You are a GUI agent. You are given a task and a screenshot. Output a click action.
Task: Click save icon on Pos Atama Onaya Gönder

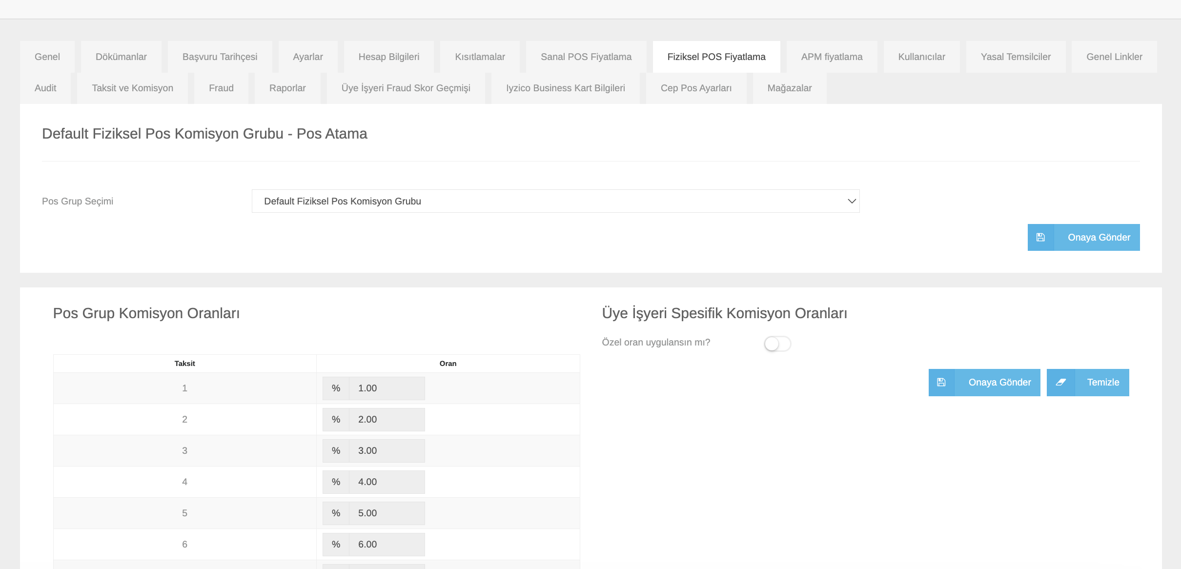pyautogui.click(x=1040, y=237)
